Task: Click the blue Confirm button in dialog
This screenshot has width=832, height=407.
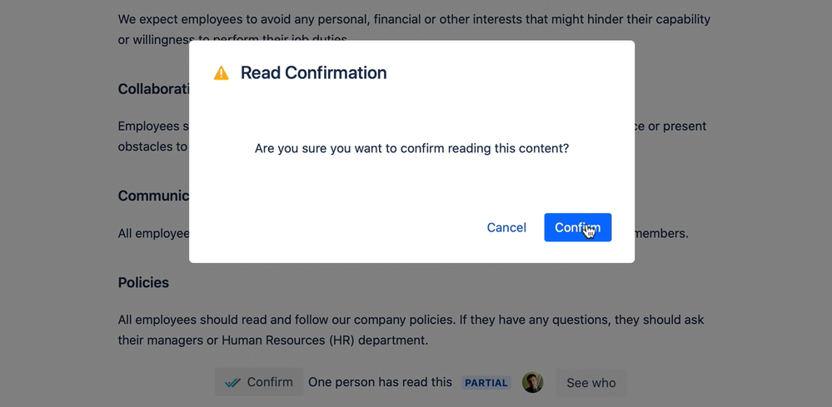Action: click(577, 227)
